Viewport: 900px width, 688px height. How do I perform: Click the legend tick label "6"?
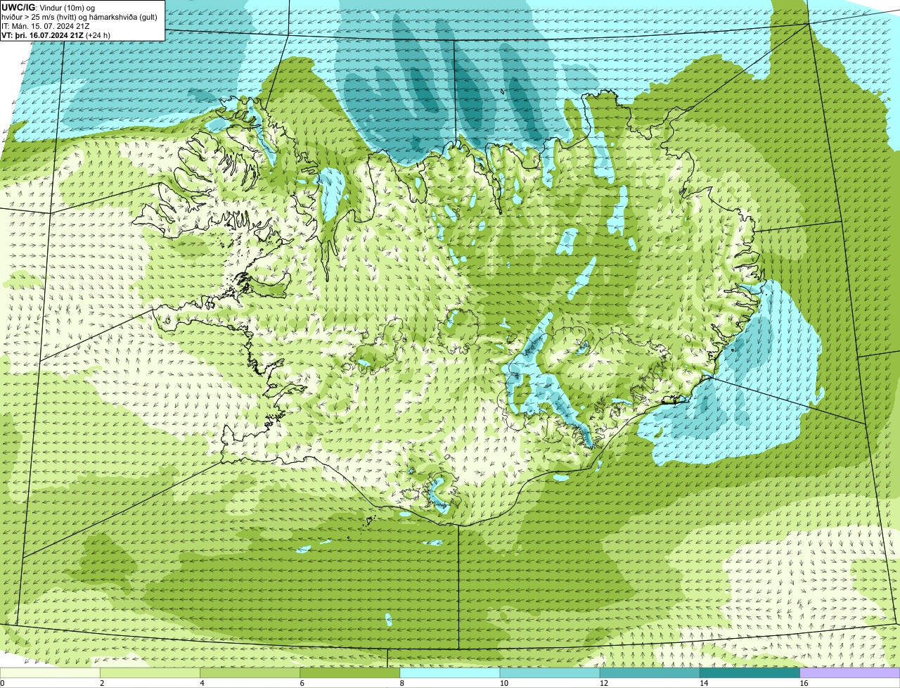pos(302,683)
